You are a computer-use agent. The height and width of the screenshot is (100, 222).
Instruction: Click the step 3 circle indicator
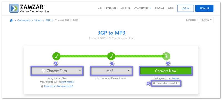click(166, 56)
